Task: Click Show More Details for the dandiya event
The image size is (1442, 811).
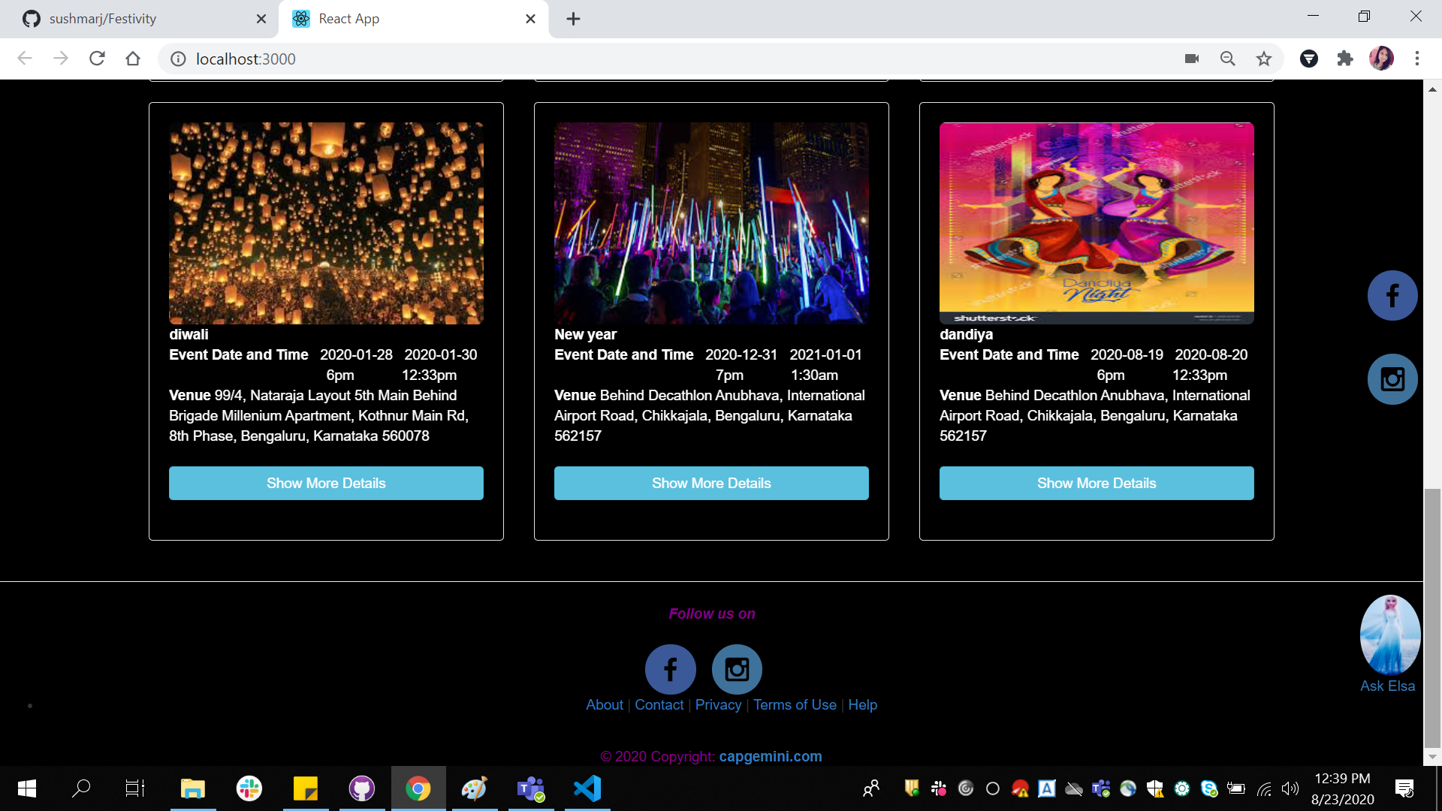Action: (1096, 483)
